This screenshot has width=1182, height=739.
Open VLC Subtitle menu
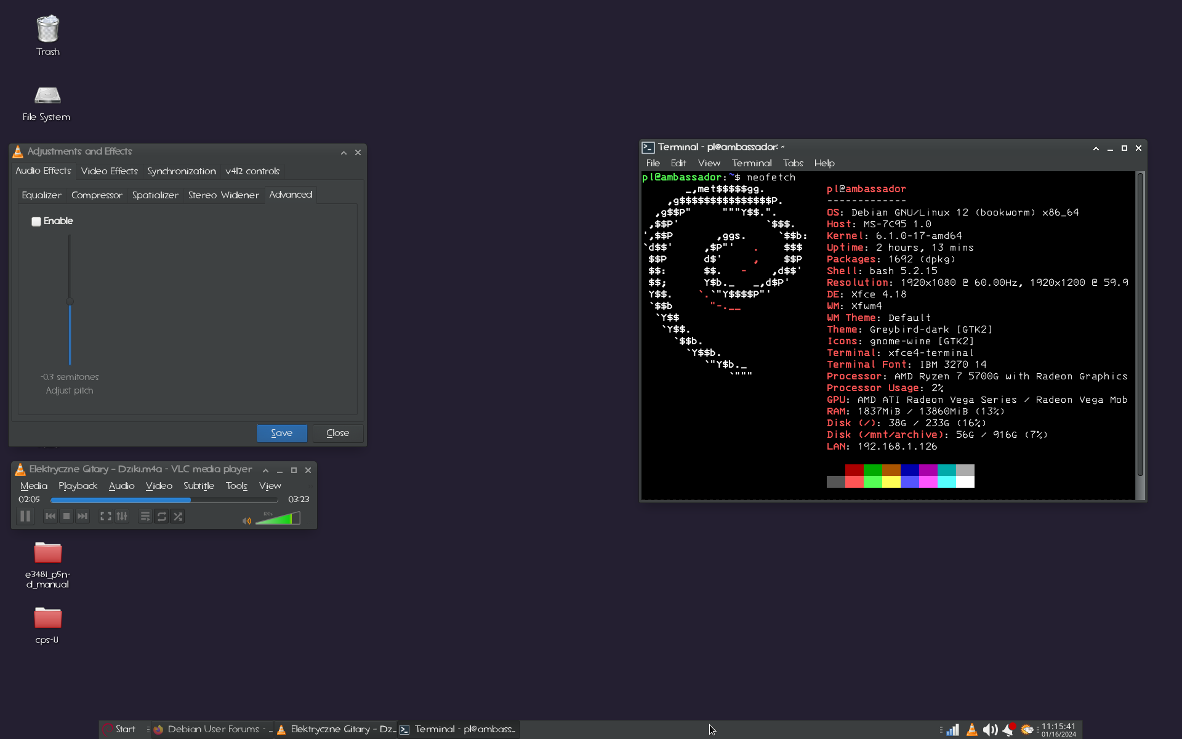tap(199, 486)
